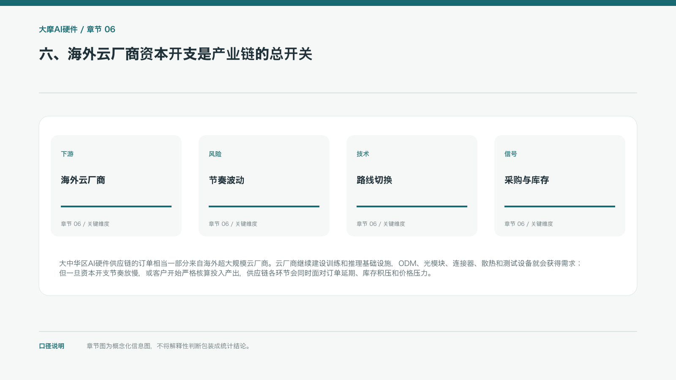Click "章节 06 / 关键维度" in the 采购与库存 card
This screenshot has height=380, width=676.
pos(529,224)
